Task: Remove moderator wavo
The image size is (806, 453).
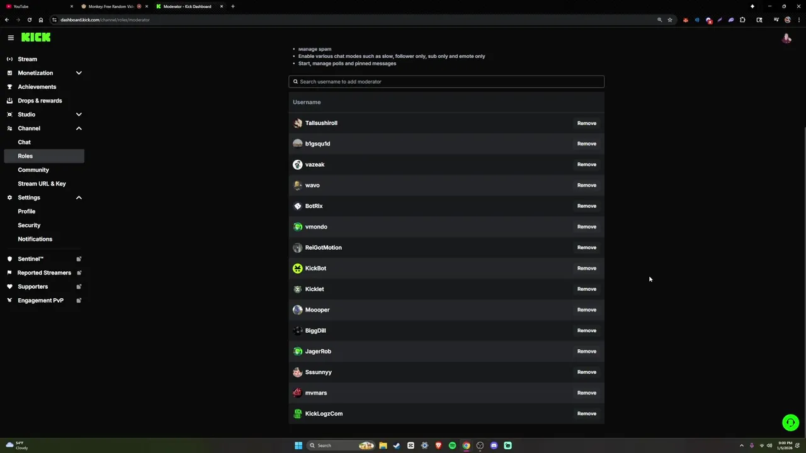Action: pyautogui.click(x=586, y=186)
